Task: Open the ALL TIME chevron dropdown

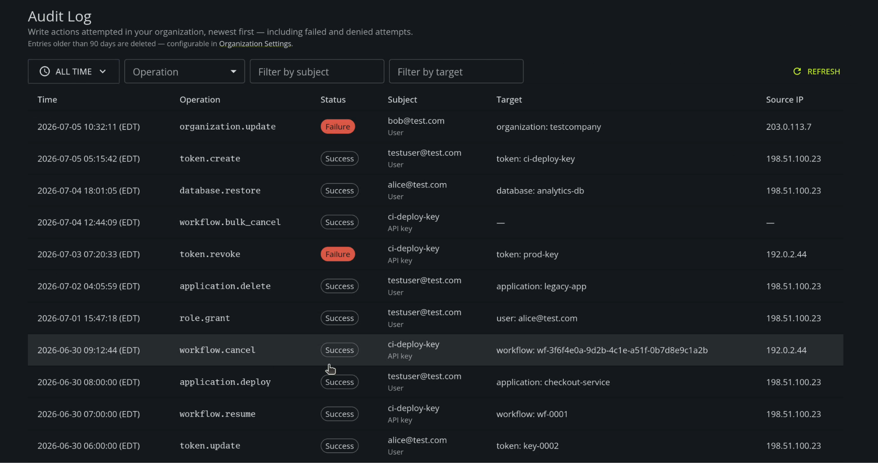Action: coord(102,72)
